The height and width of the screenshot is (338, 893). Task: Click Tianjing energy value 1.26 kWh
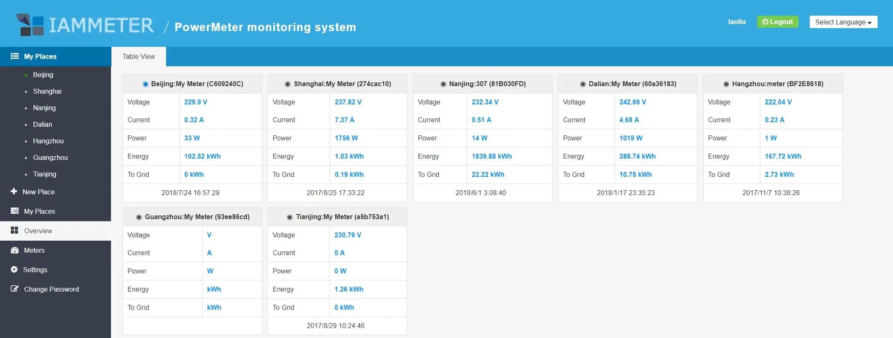click(349, 289)
